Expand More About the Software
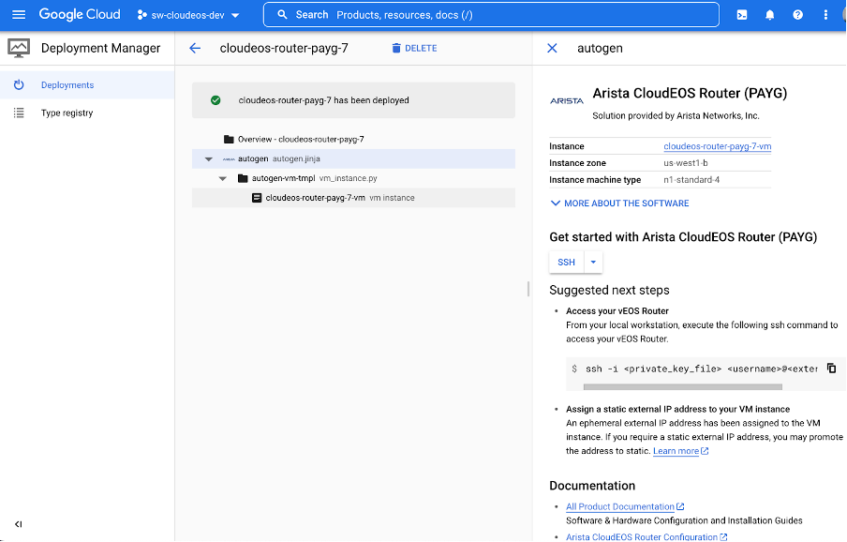 point(619,203)
